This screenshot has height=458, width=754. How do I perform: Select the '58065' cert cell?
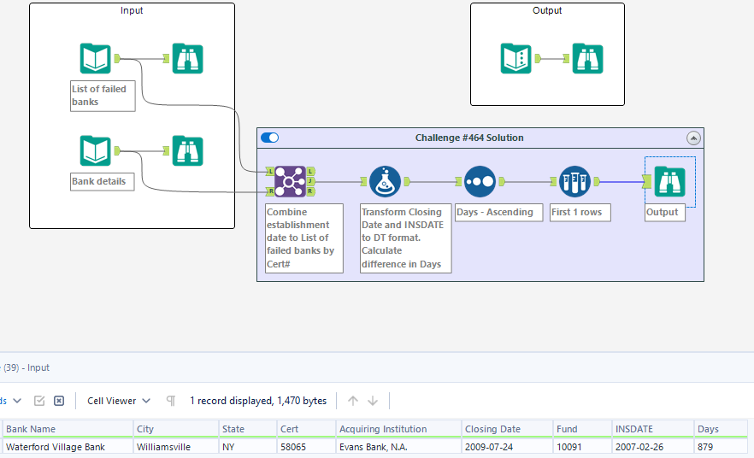point(306,447)
